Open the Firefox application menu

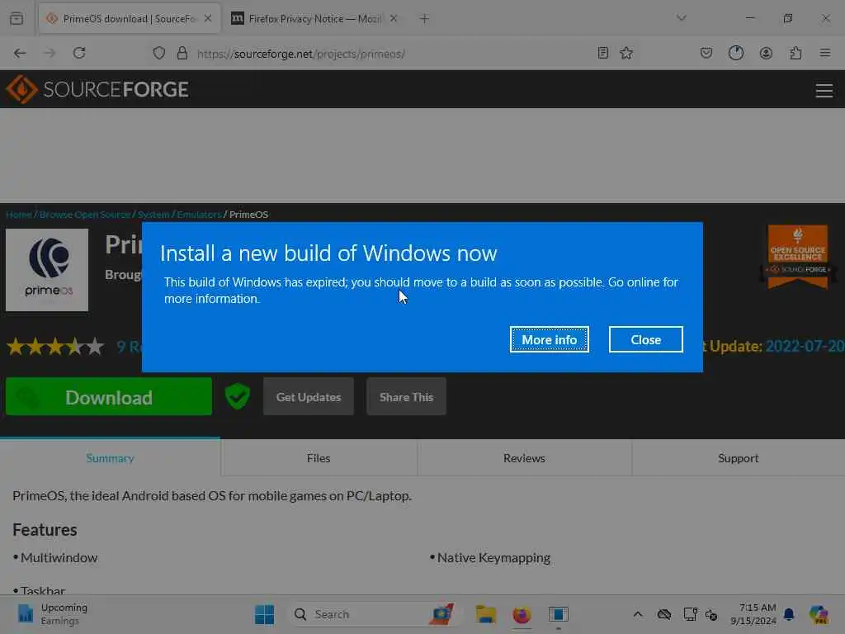tap(825, 53)
